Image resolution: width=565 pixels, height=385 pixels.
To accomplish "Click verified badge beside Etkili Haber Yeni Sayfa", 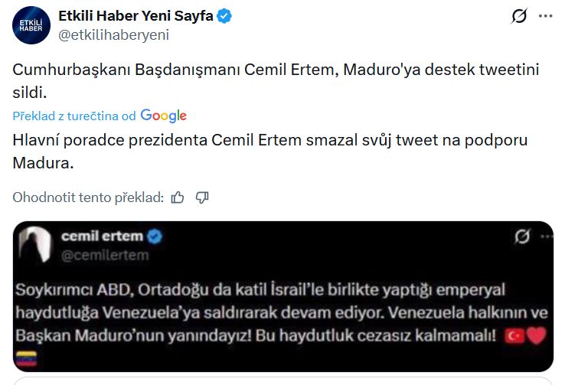I will [x=226, y=16].
